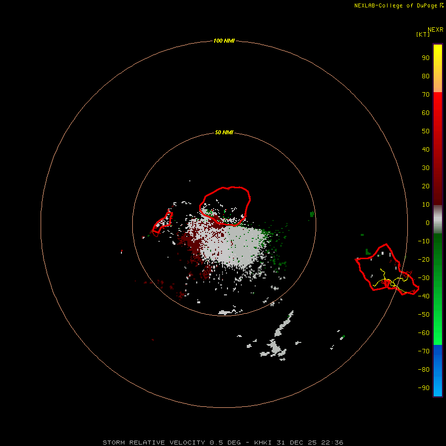Click the 60 value on velocity scale

coord(426,112)
